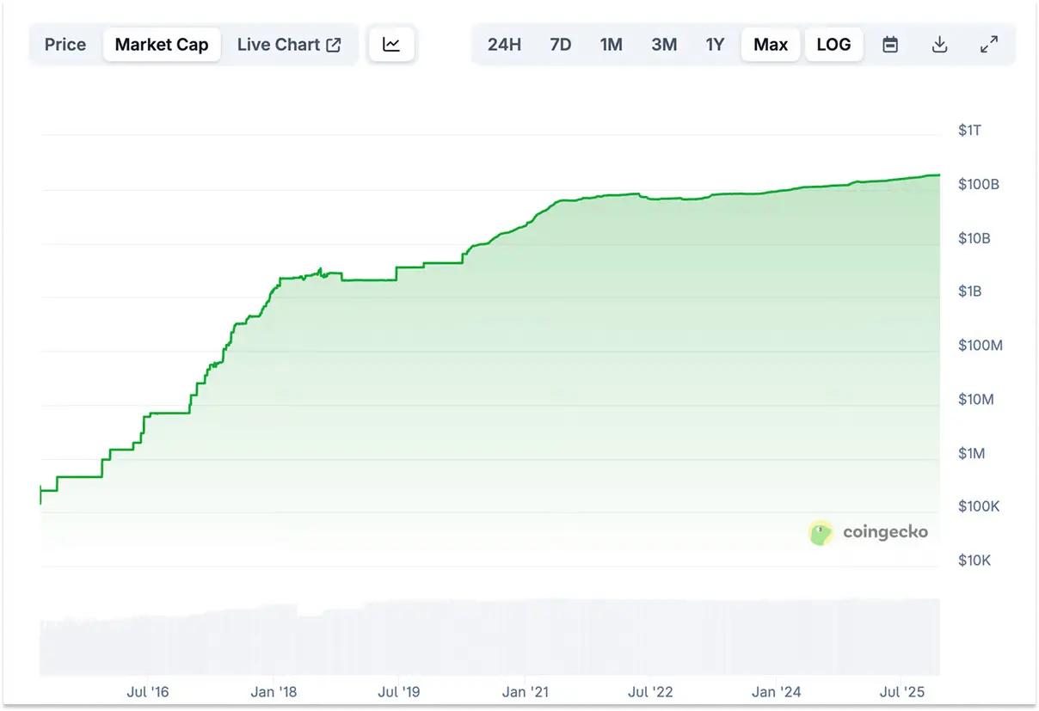Click the coingecko watermark text
This screenshot has width=1039, height=711.
[885, 532]
